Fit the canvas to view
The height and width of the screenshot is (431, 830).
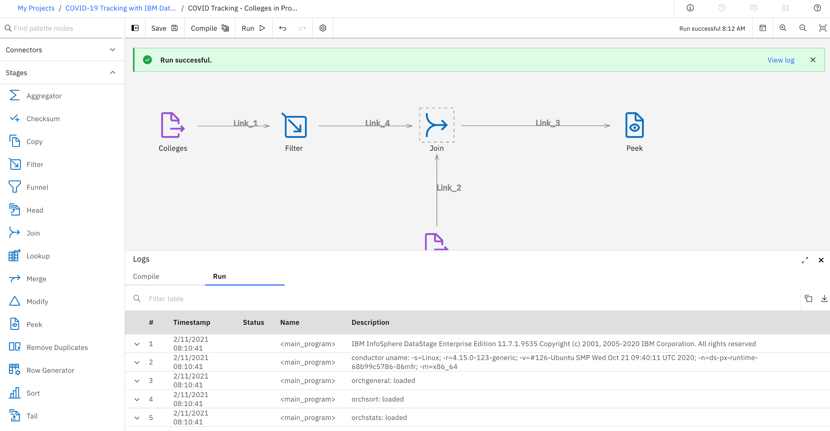click(822, 28)
